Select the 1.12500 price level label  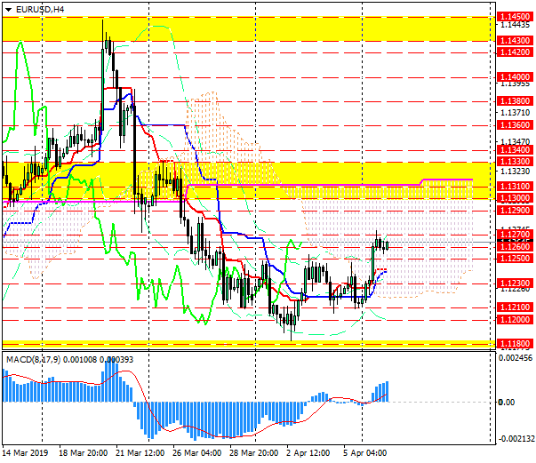[515, 258]
